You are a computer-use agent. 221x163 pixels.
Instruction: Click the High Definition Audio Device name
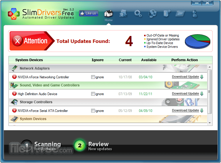38,94
